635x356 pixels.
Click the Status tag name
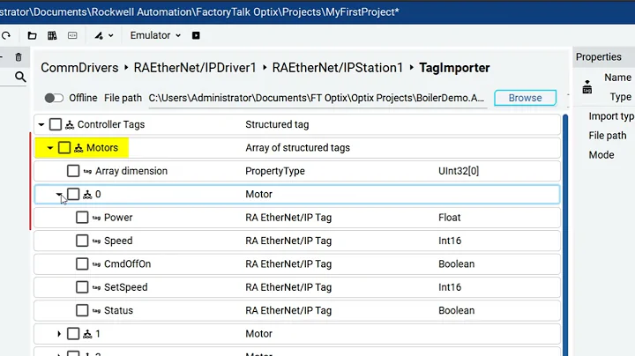pos(119,311)
